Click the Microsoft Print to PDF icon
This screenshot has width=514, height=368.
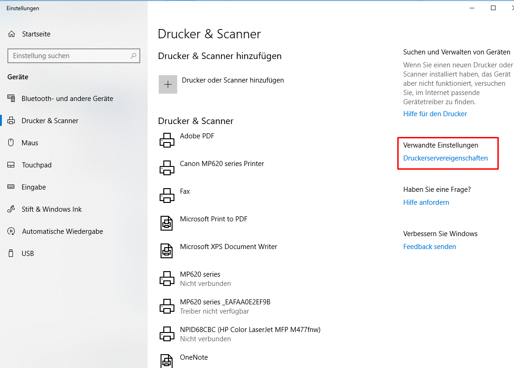[167, 223]
